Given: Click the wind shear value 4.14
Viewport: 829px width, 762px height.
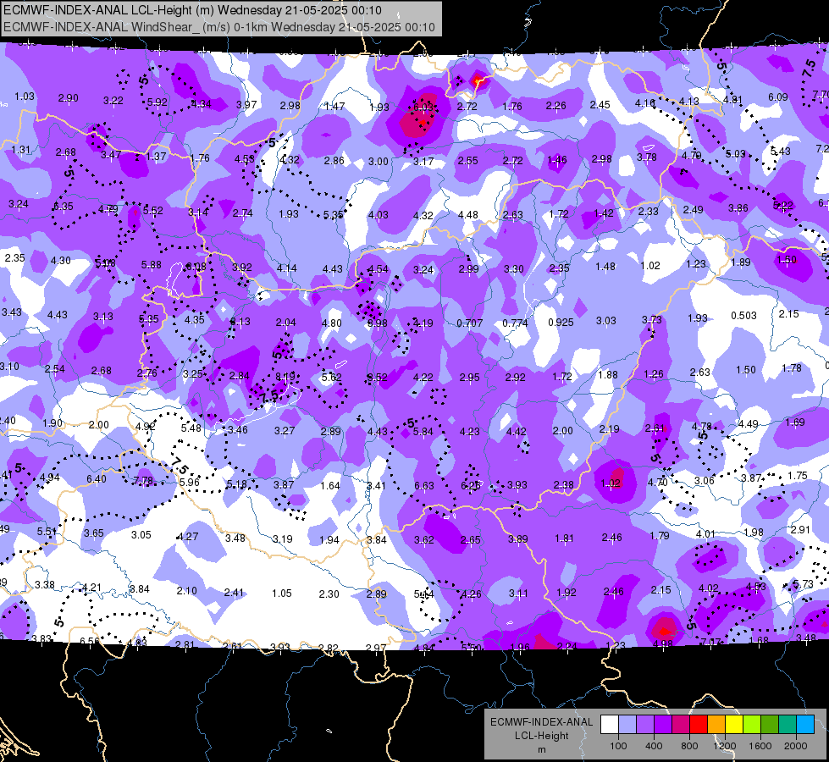Looking at the screenshot, I should pos(286,268).
